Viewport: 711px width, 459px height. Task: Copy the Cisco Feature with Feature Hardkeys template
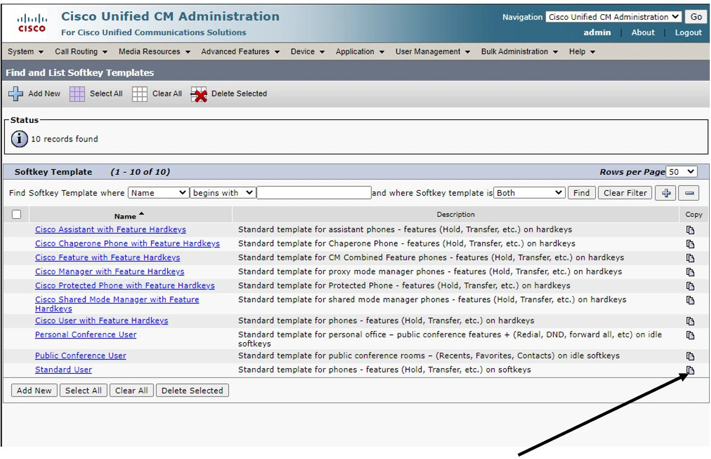click(690, 258)
